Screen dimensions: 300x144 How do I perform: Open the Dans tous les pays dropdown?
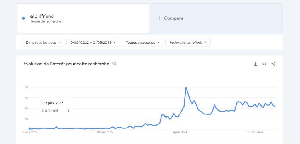[43, 42]
